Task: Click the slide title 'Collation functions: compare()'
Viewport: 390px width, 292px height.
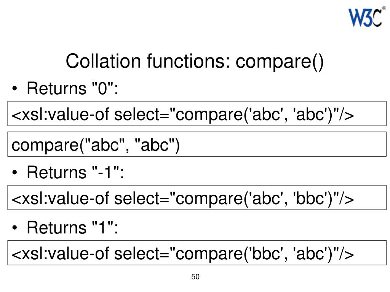Action: (x=195, y=61)
